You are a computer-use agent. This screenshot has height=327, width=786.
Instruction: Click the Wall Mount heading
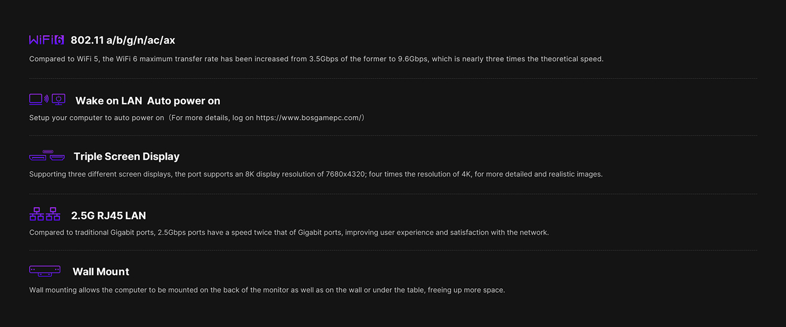101,271
